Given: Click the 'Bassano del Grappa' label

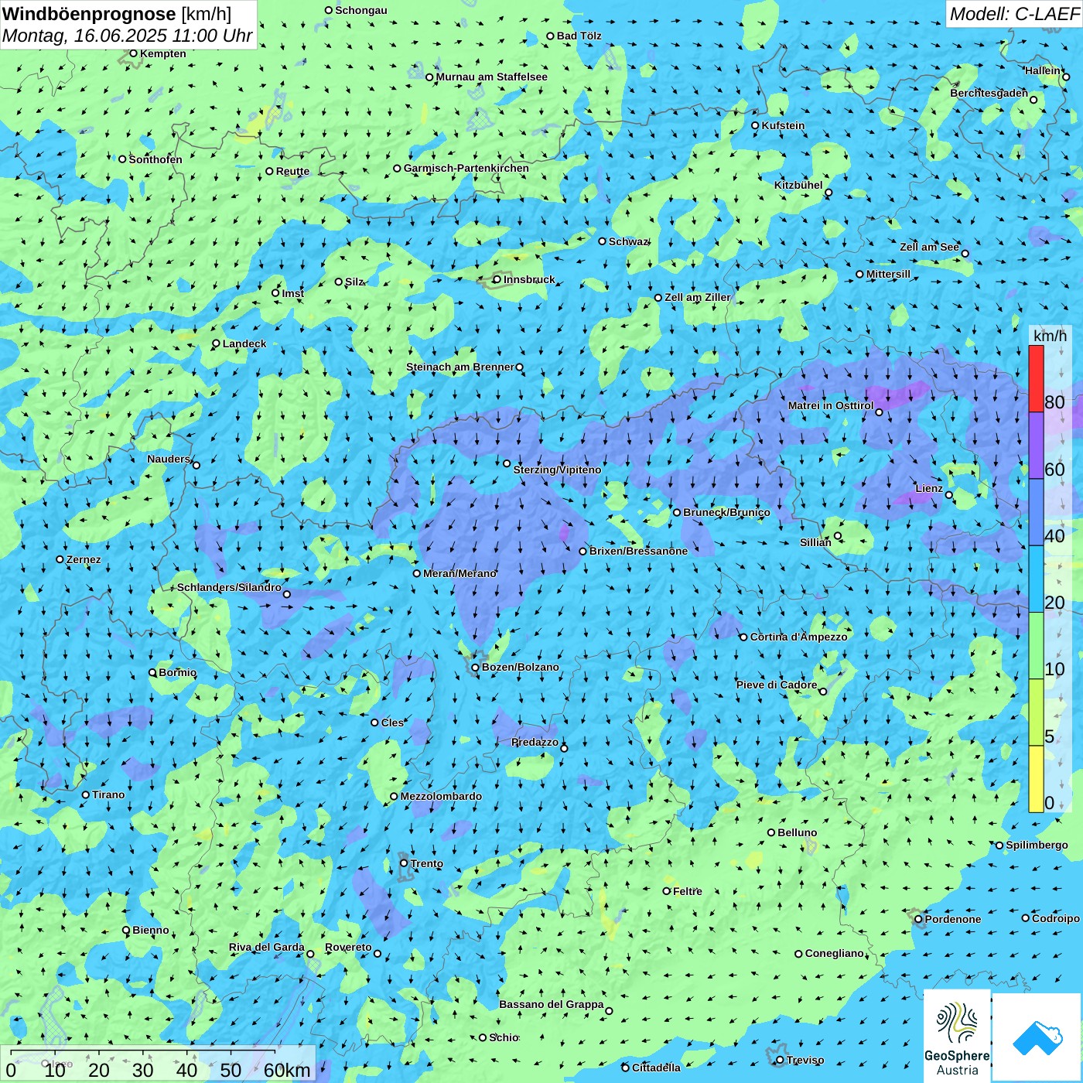Looking at the screenshot, I should coord(552,1004).
